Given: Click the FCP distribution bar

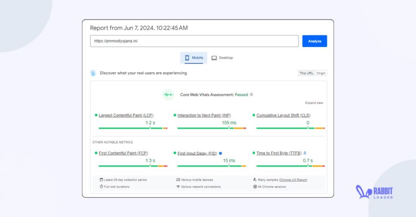Looking at the screenshot, I should pyautogui.click(x=133, y=166).
